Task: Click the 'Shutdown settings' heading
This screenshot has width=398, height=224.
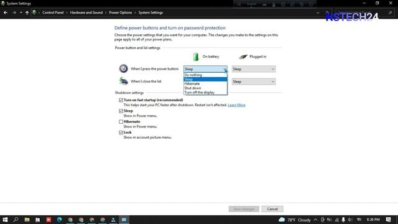Action: pyautogui.click(x=129, y=93)
